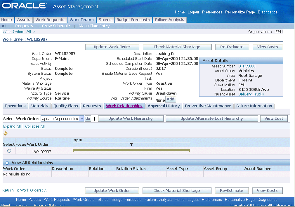The height and width of the screenshot is (207, 295).
Task: Click the bottom Check Material Shortage button
Action: point(177,191)
